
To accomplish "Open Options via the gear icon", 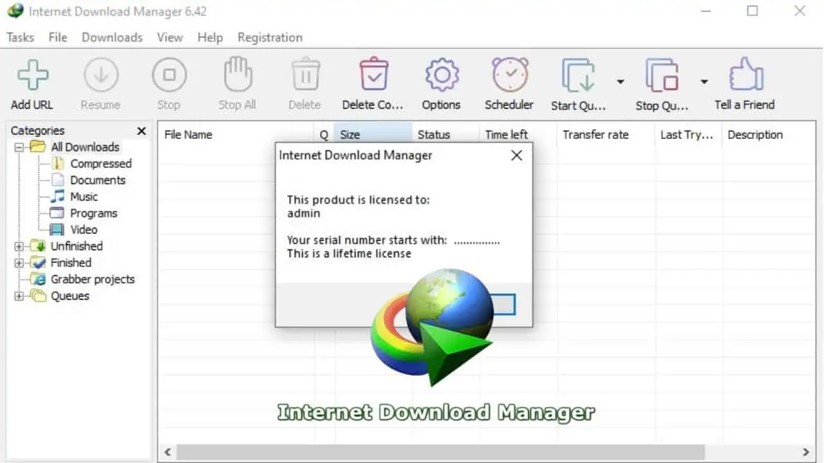I will (x=442, y=75).
